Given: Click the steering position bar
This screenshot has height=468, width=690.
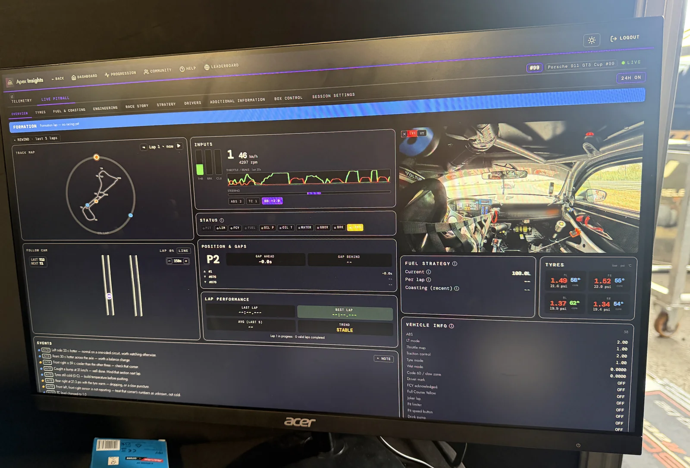Looking at the screenshot, I should click(x=309, y=193).
